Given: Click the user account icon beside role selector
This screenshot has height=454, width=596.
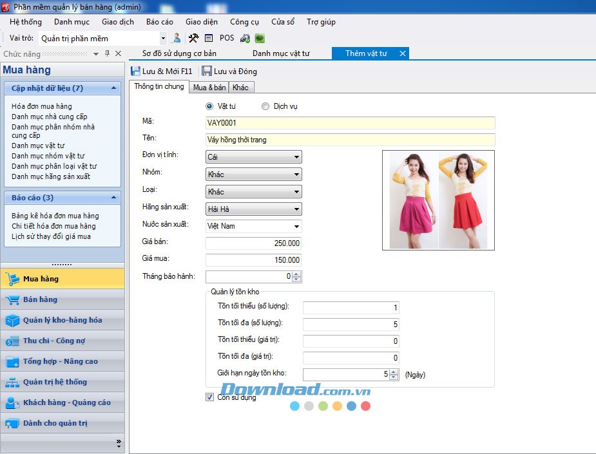Looking at the screenshot, I should 177,38.
